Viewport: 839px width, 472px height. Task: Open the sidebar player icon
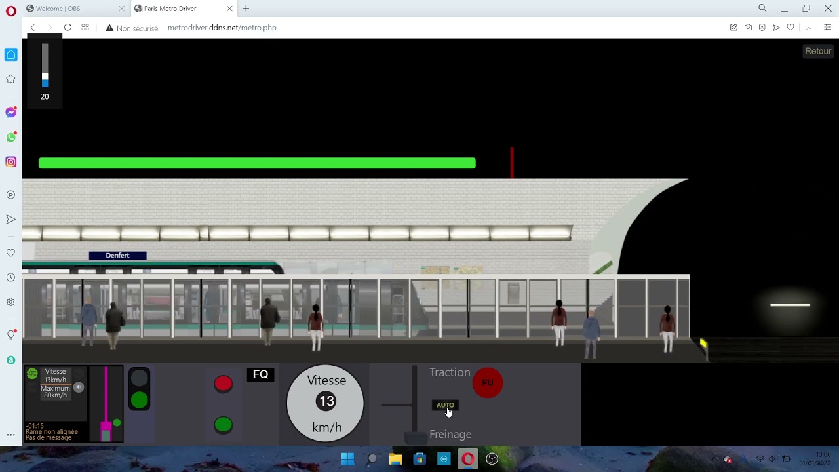[x=11, y=195]
